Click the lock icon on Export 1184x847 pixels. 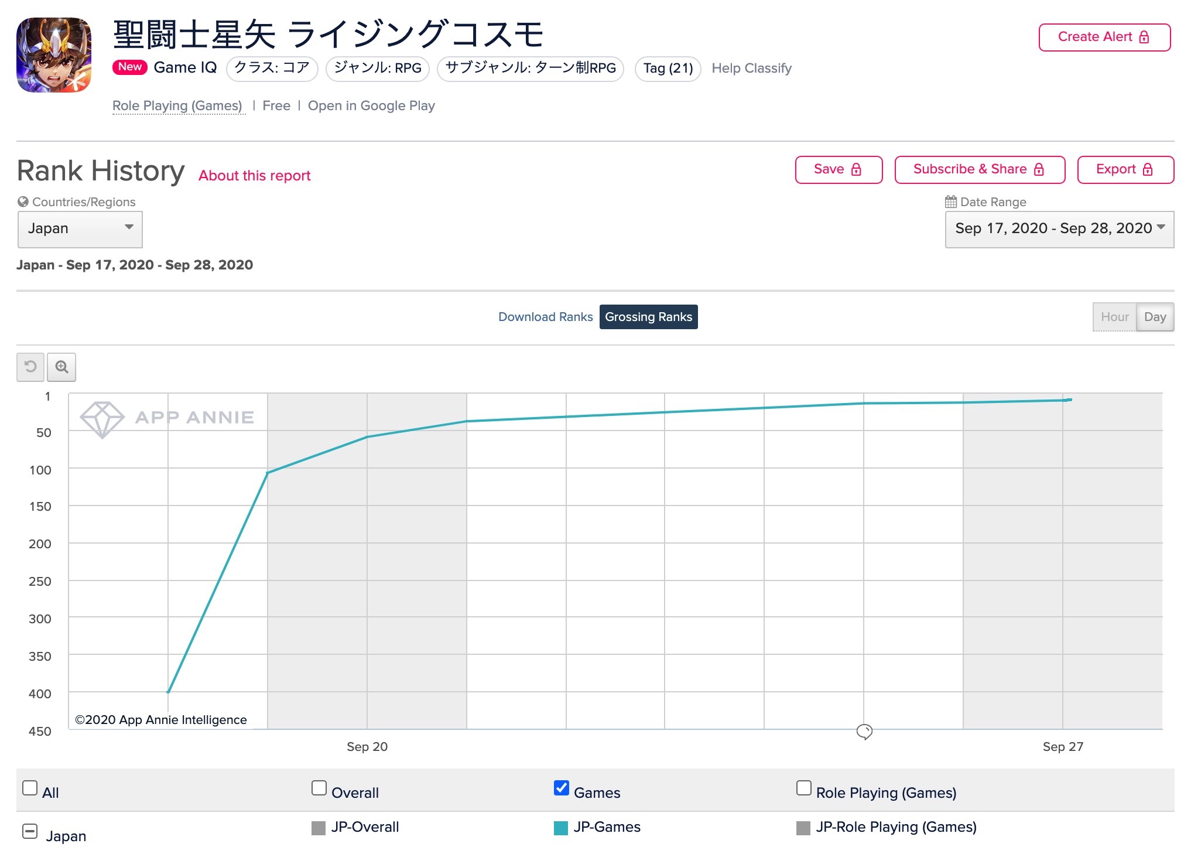pos(1148,169)
